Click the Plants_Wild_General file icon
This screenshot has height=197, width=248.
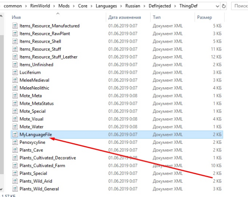(15, 189)
